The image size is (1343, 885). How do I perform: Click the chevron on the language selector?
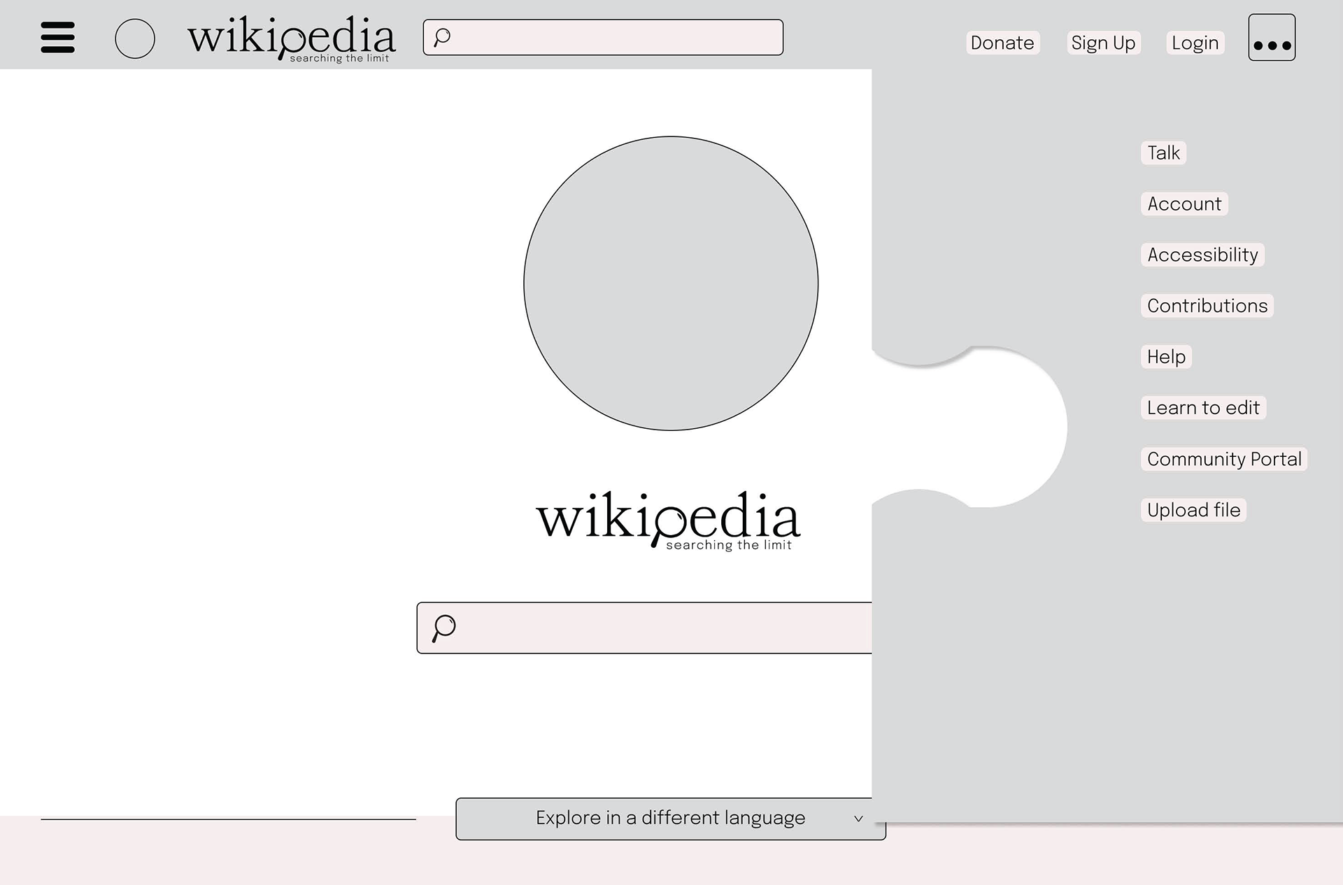click(x=859, y=819)
